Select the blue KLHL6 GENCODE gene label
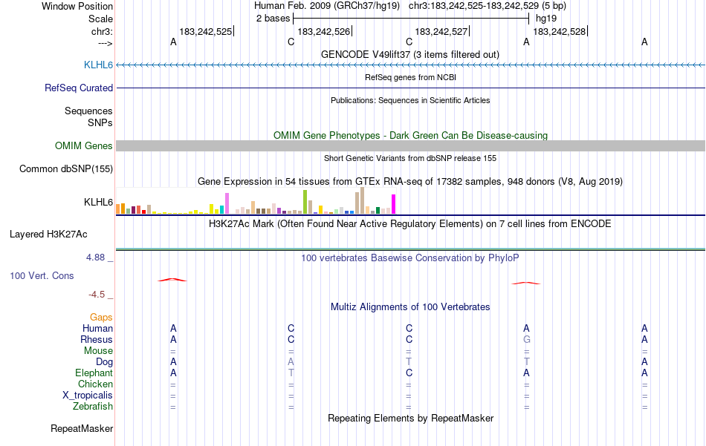This screenshot has width=706, height=446. tap(98, 65)
